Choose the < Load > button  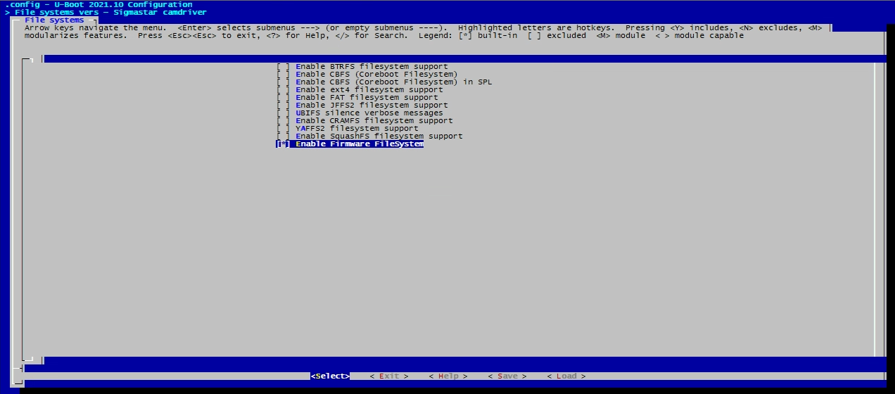tap(566, 376)
